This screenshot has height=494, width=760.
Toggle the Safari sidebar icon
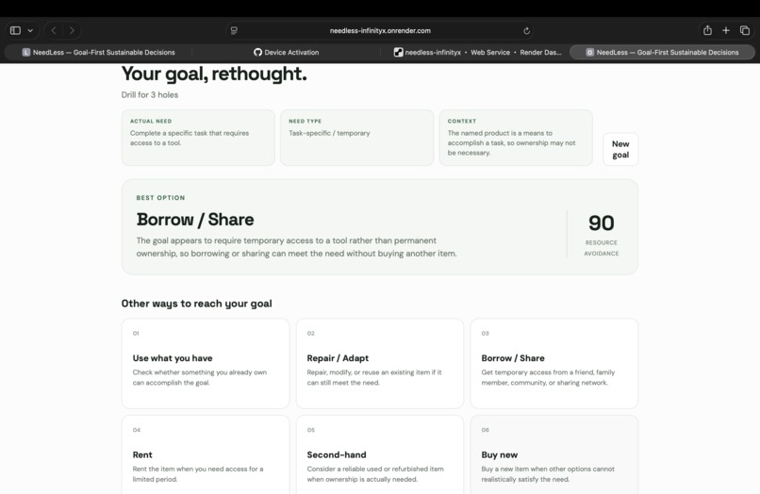[15, 30]
